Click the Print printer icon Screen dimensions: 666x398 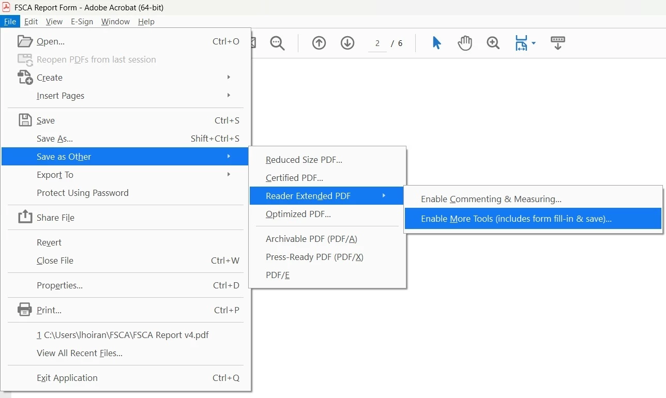point(25,310)
